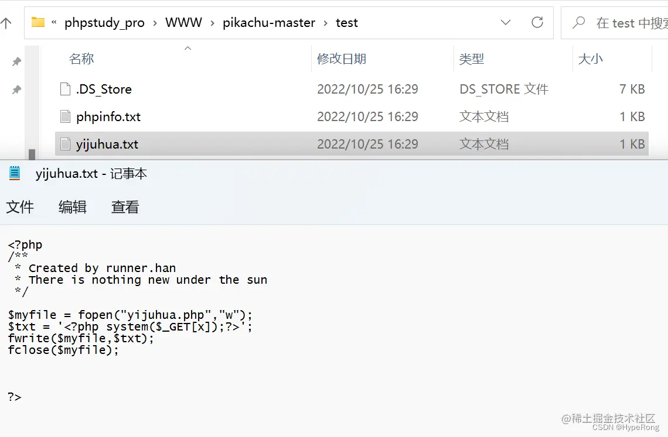Click the There is nothing new line
Image resolution: width=668 pixels, height=437 pixels.
coord(141,280)
